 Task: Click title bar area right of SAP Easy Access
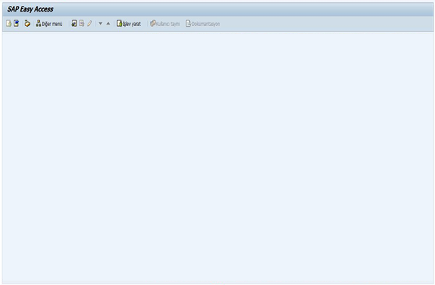[x=244, y=9]
